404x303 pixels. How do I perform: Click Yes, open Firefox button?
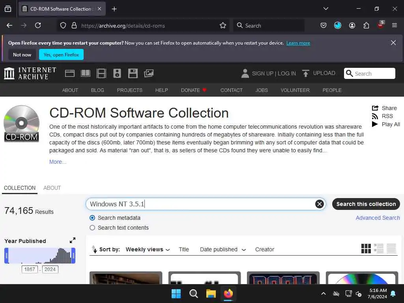point(61,54)
